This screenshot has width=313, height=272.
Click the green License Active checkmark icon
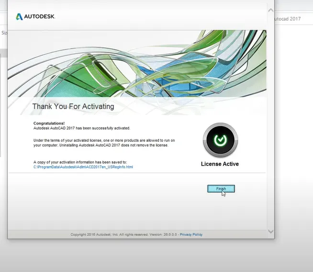220,140
